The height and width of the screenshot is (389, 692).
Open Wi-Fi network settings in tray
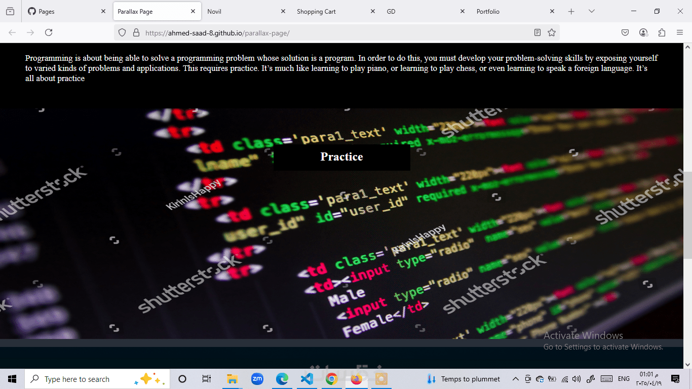(x=565, y=379)
